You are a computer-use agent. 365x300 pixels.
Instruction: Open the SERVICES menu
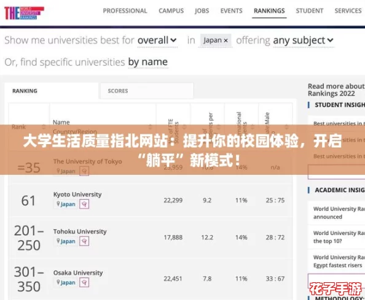coord(348,10)
